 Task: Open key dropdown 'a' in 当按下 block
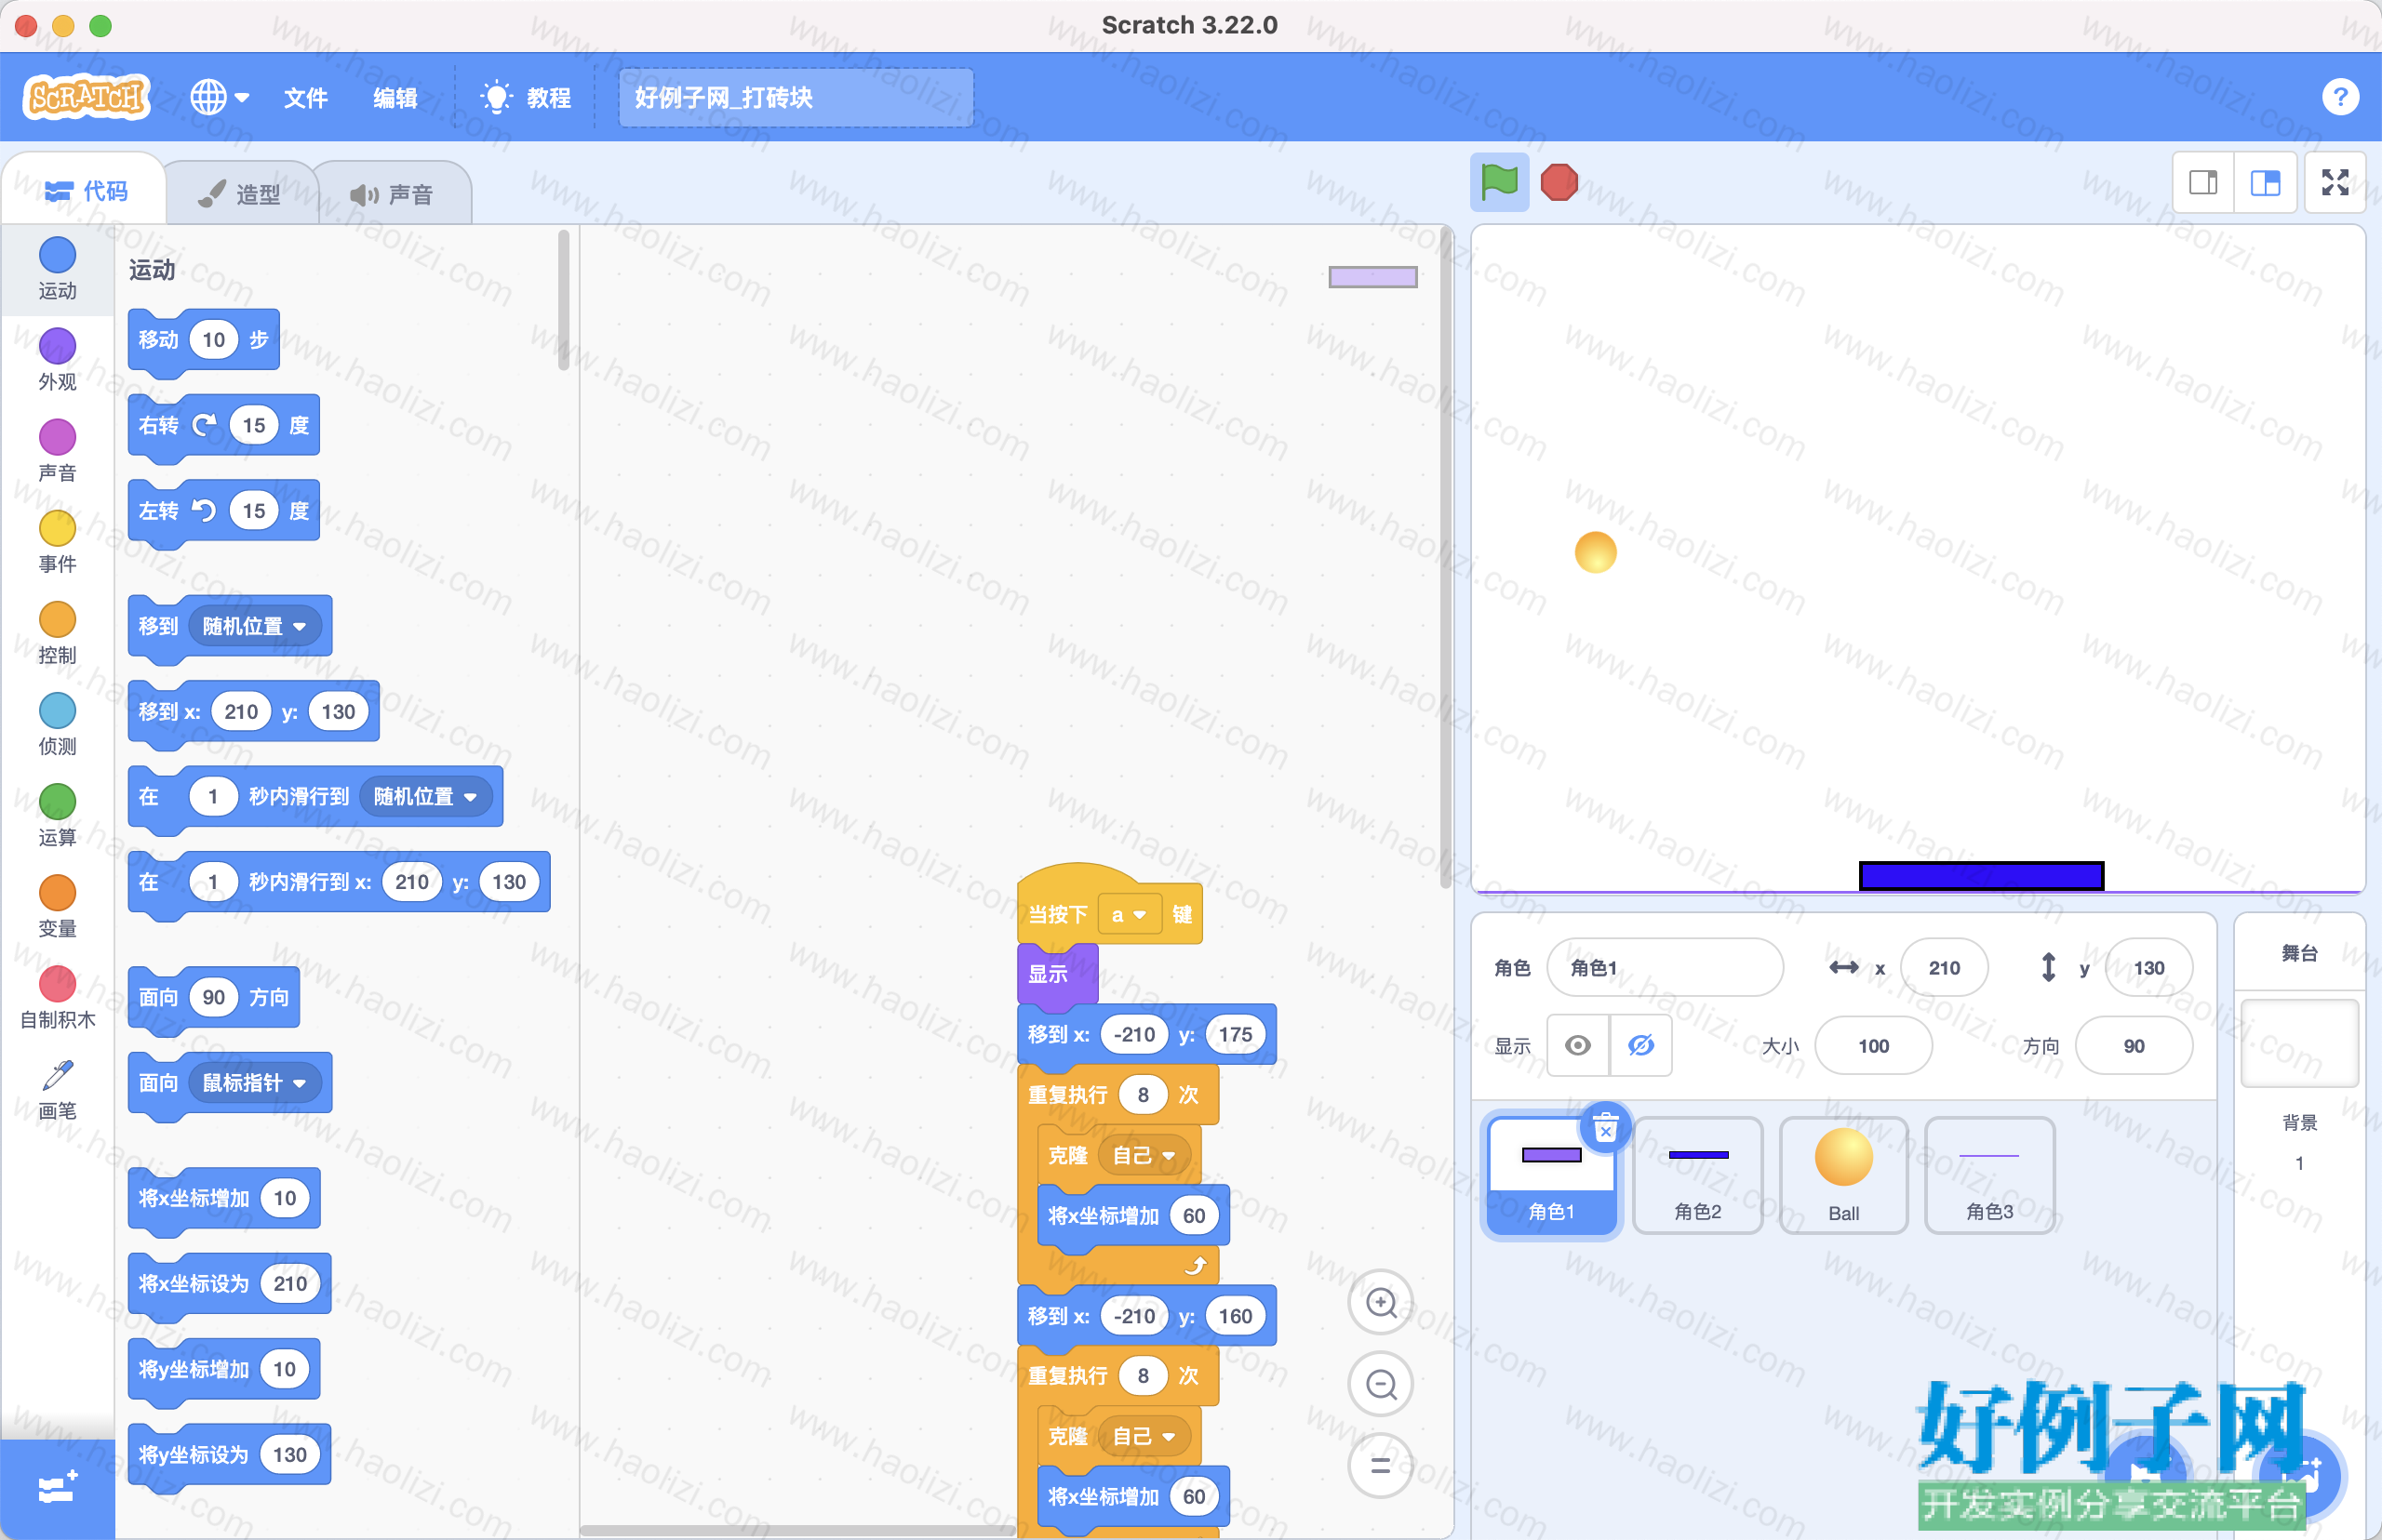[x=1129, y=914]
